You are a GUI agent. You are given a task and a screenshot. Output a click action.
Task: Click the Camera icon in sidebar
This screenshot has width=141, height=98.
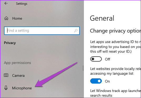(6, 75)
